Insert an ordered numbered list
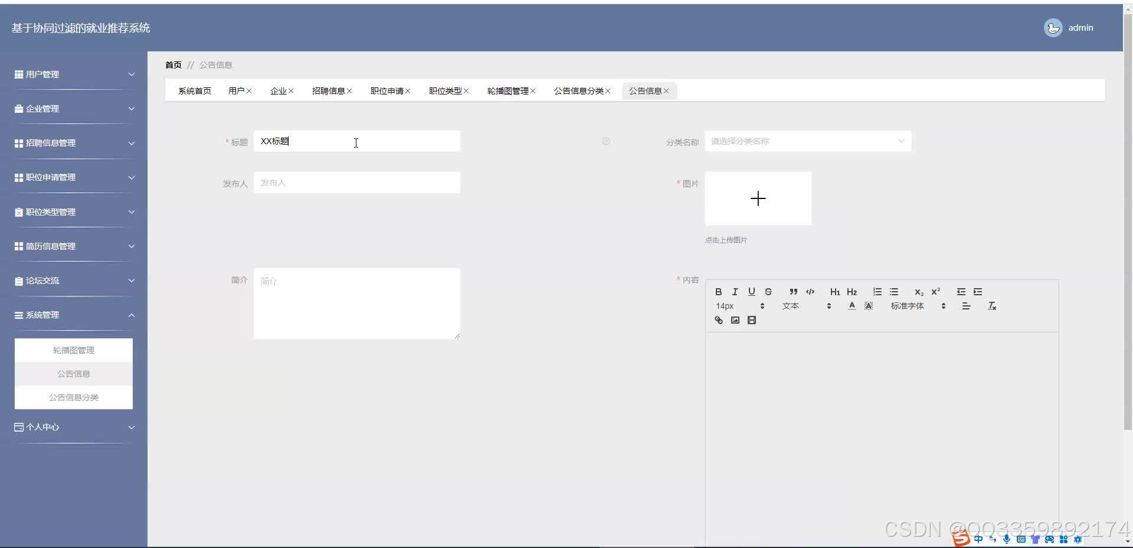 point(877,292)
